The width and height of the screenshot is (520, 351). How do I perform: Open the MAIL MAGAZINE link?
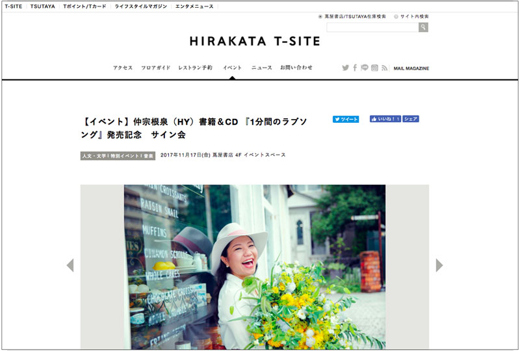click(x=411, y=68)
